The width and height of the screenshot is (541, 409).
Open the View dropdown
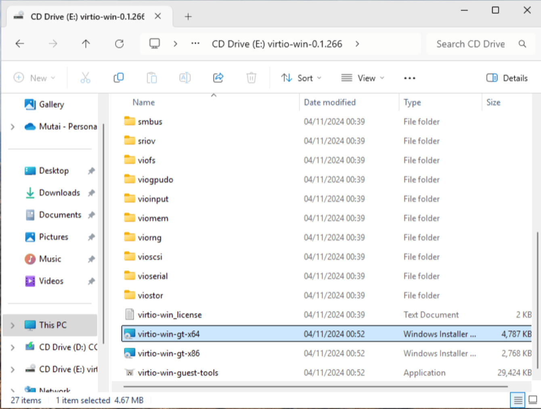362,77
